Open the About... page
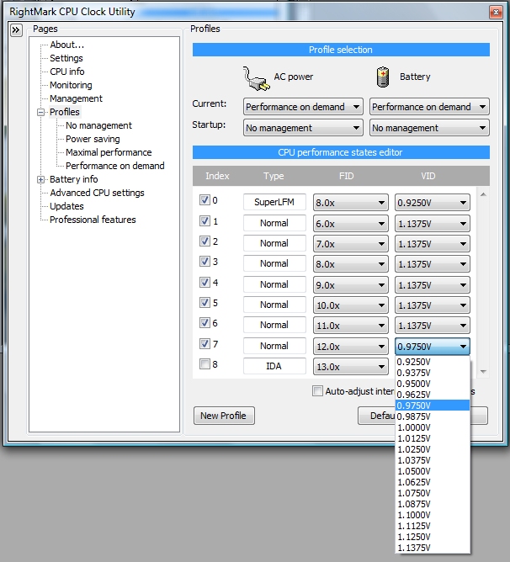This screenshot has width=510, height=562. tap(67, 45)
